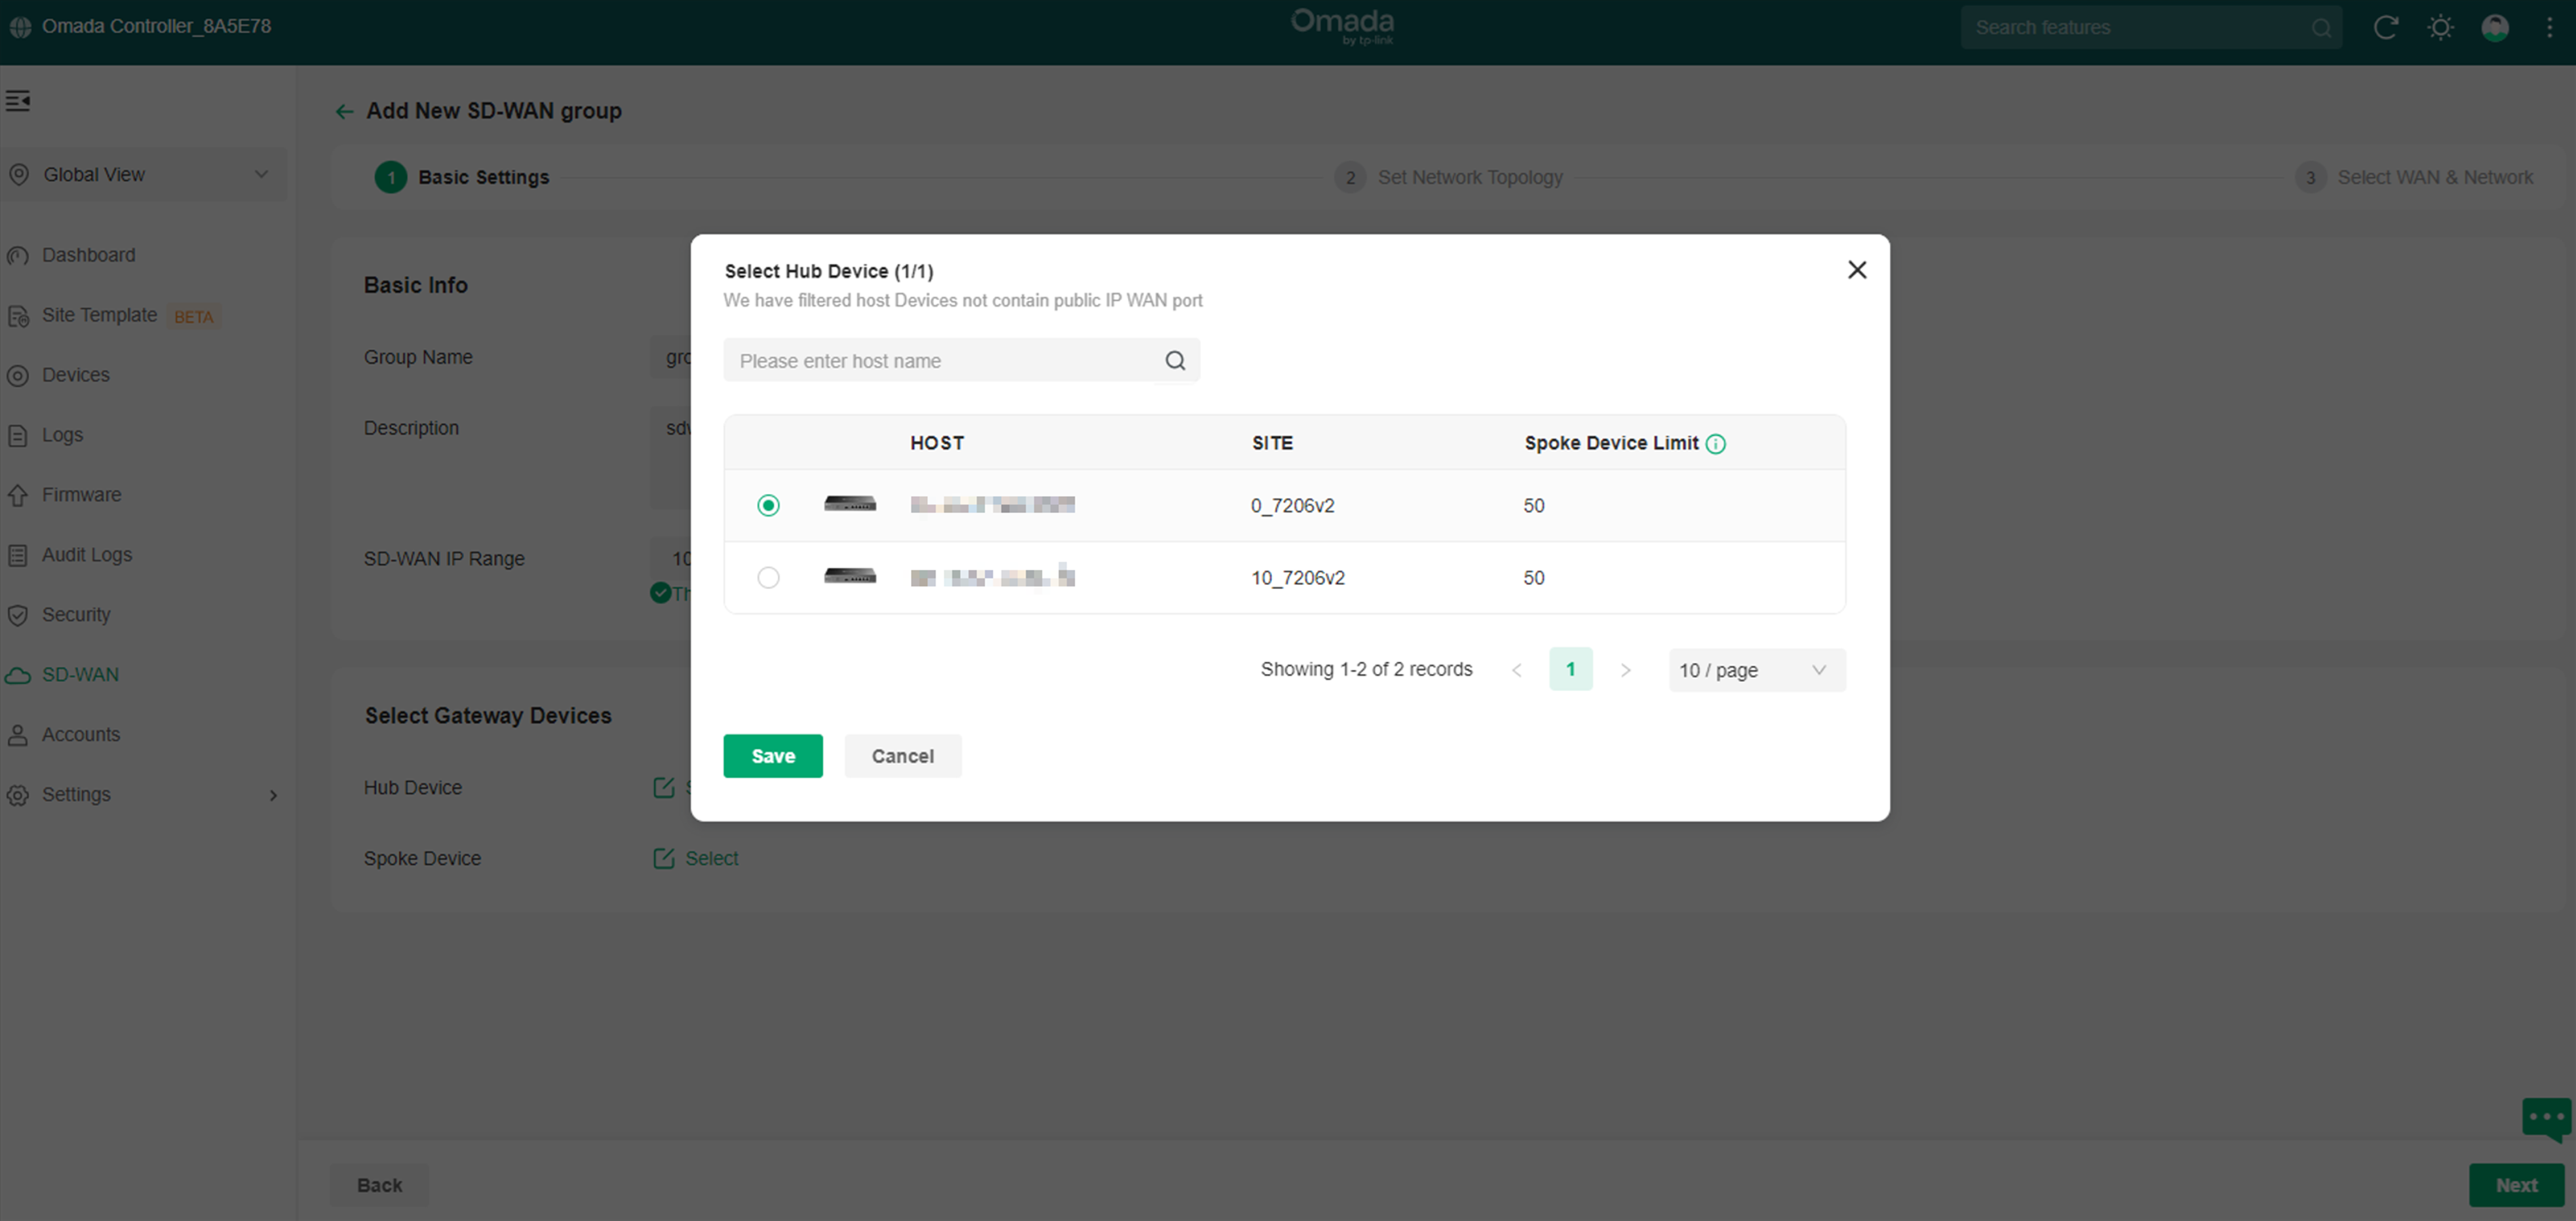Viewport: 2576px width, 1221px height.
Task: Open SD-WAN in sidebar
Action: [80, 675]
